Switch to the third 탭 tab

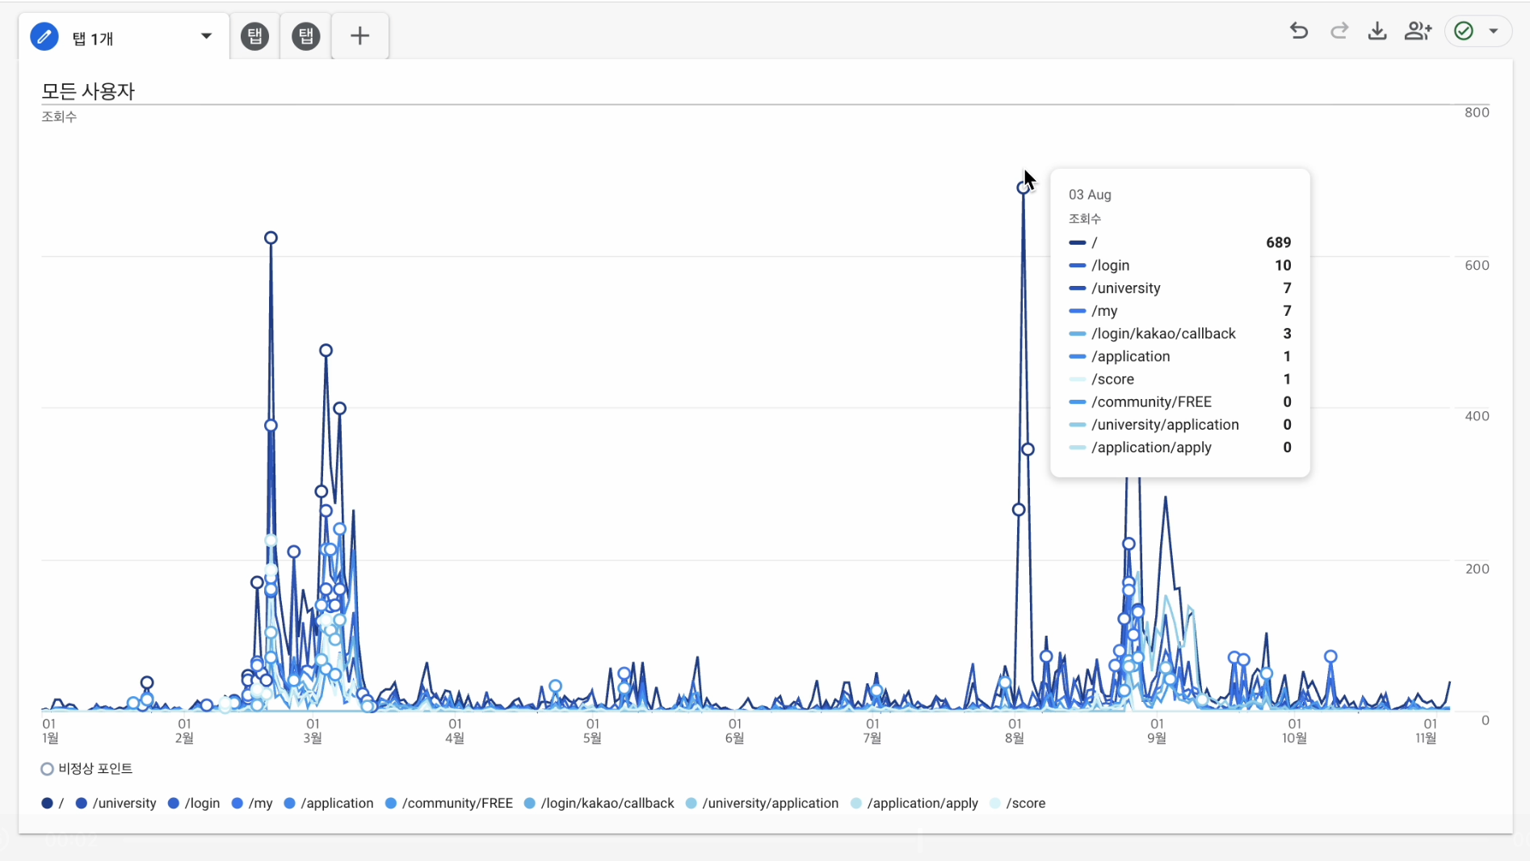pyautogui.click(x=306, y=36)
